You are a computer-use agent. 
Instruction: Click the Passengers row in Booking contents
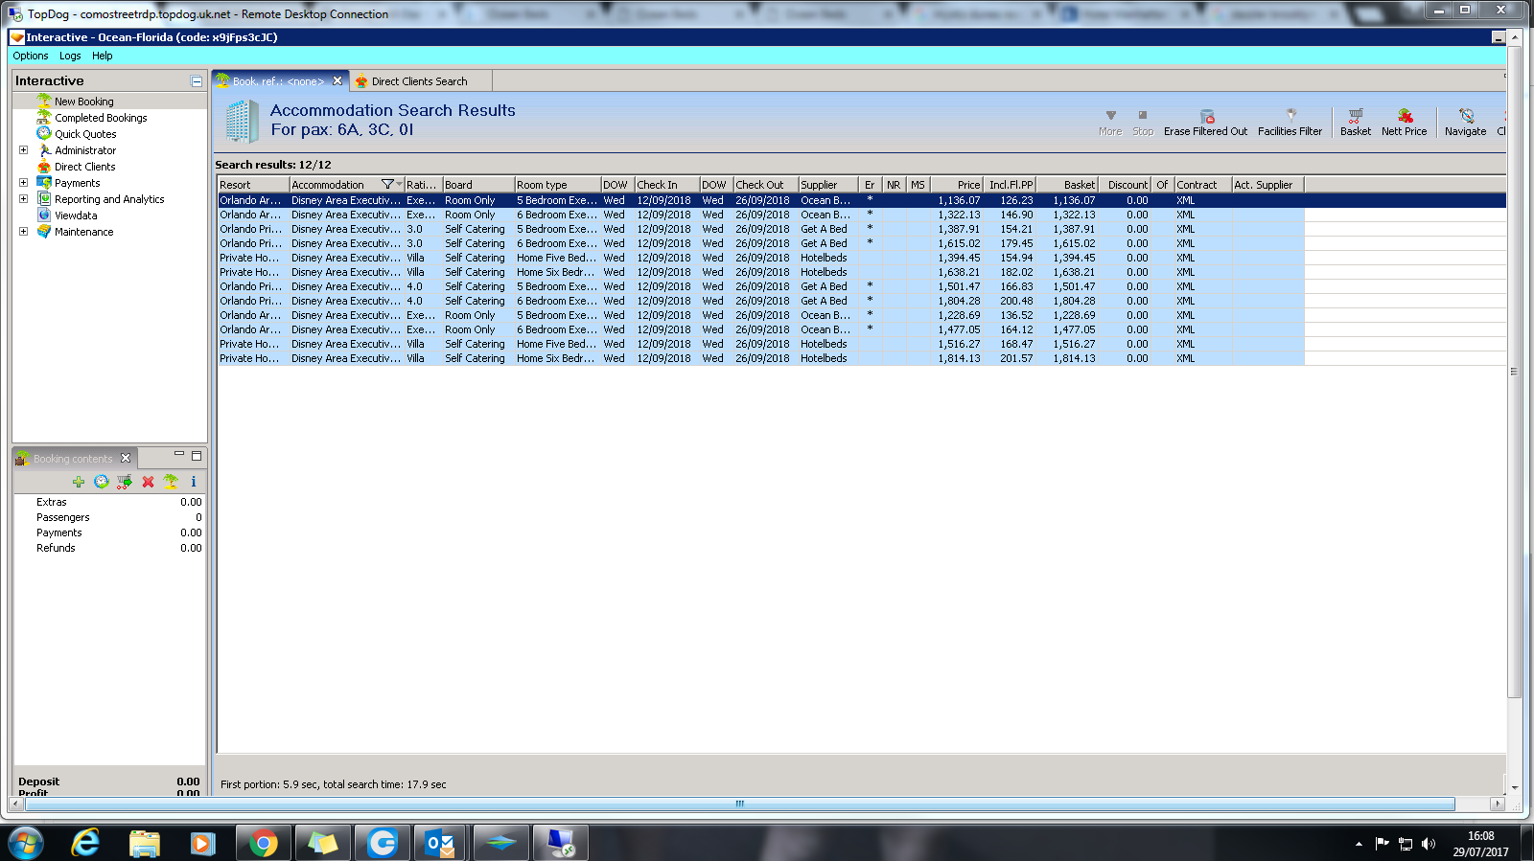[109, 517]
